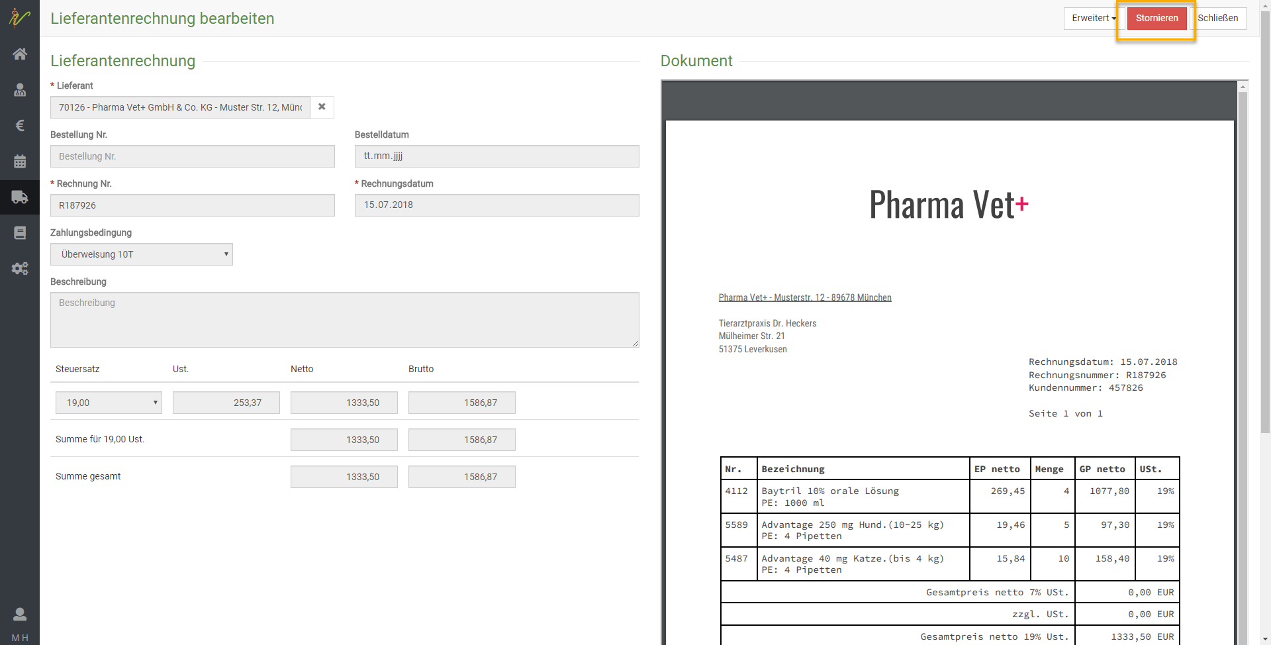Image resolution: width=1271 pixels, height=645 pixels.
Task: Click the application logo at top left
Action: pyautogui.click(x=20, y=18)
